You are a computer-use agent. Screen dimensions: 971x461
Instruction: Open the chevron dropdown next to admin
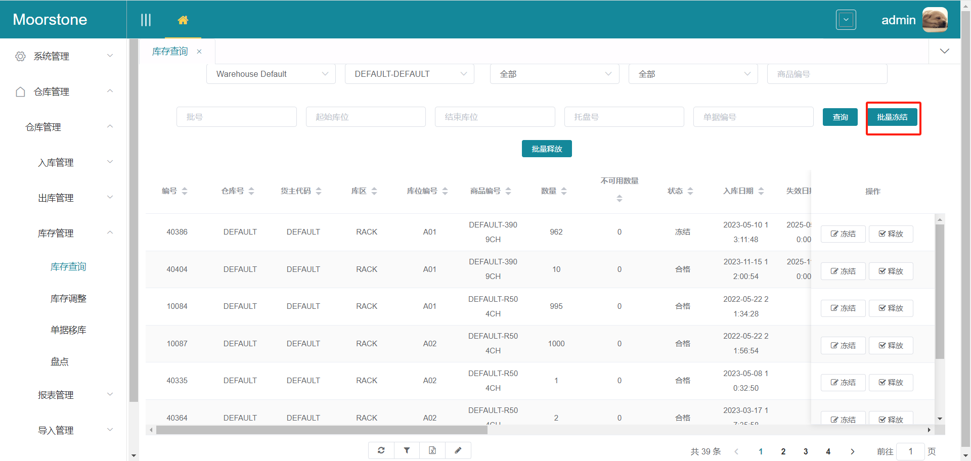click(846, 20)
